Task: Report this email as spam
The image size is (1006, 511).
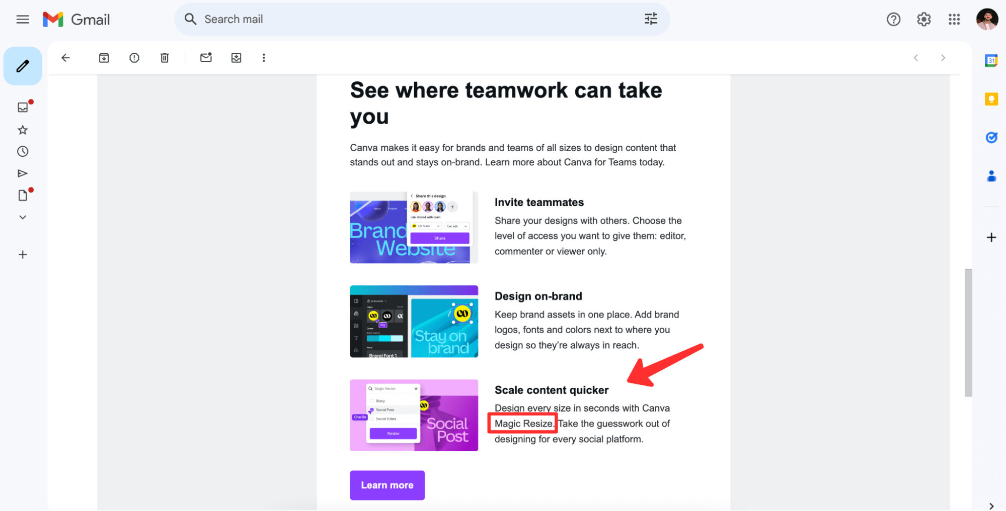Action: [134, 58]
